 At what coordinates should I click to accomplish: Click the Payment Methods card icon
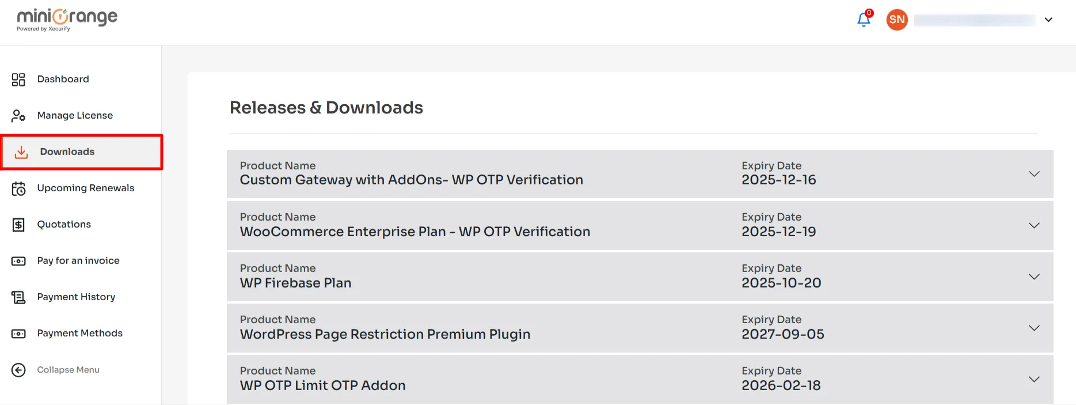(x=18, y=334)
